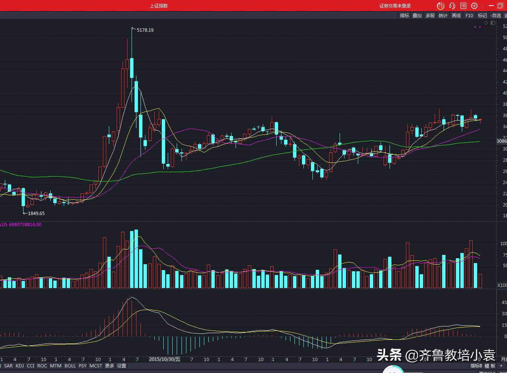Open the list panel icon in title bar
507x373 pixels.
[463, 6]
